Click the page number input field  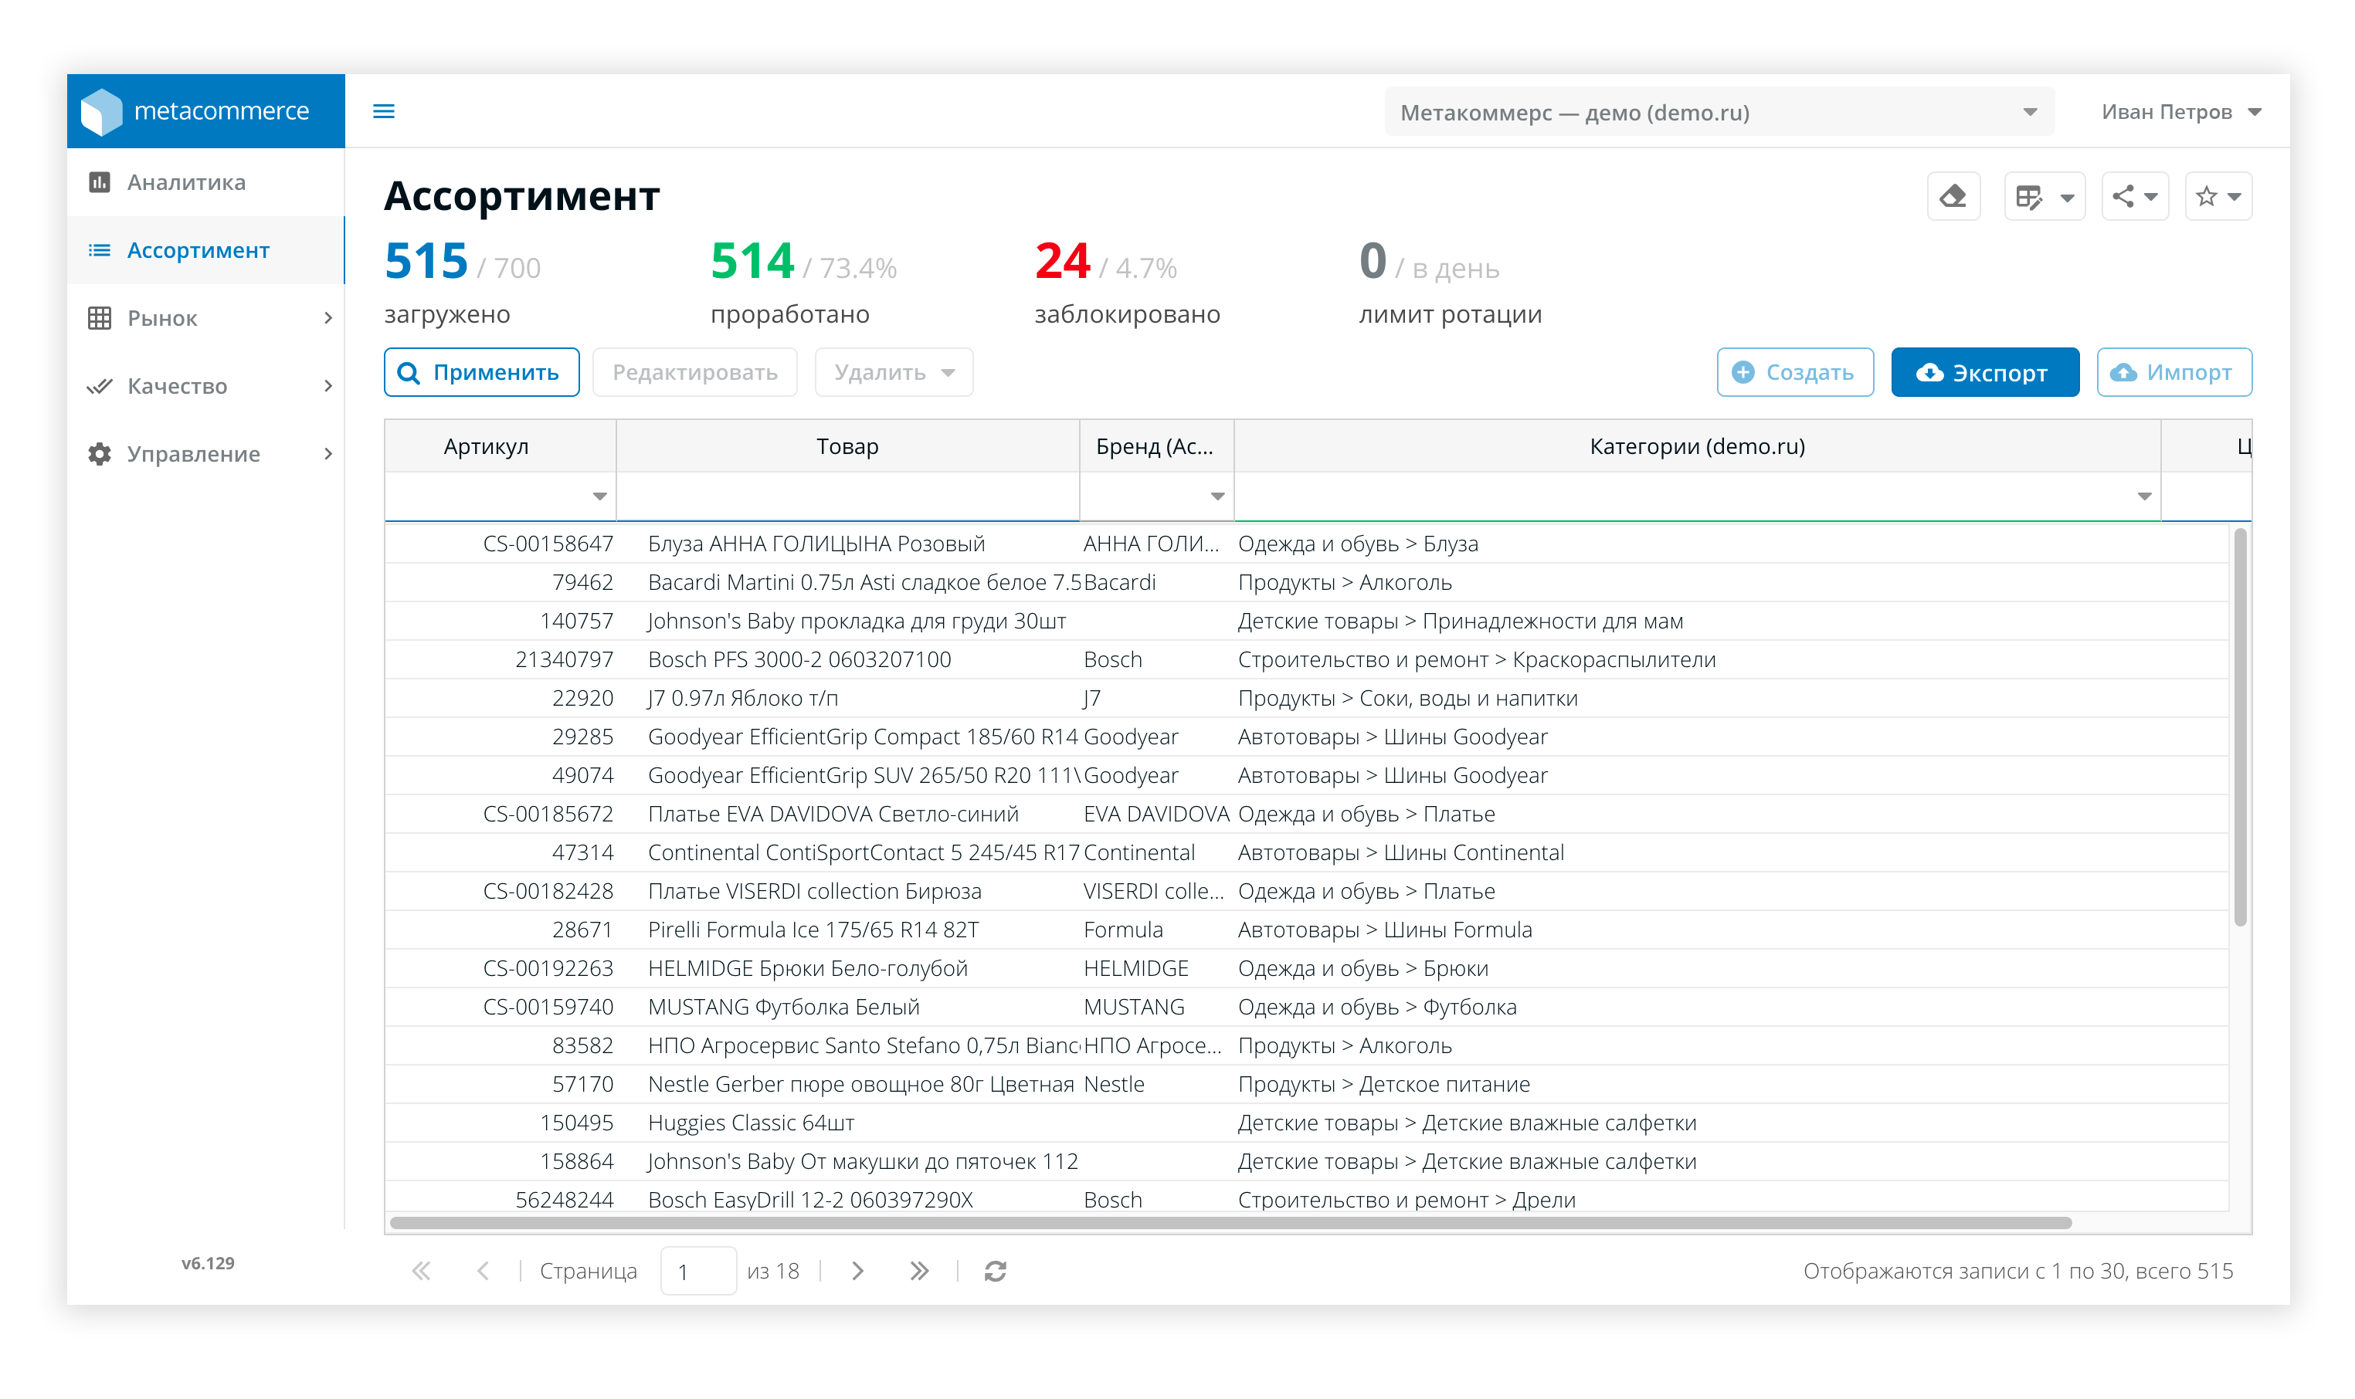coord(698,1271)
